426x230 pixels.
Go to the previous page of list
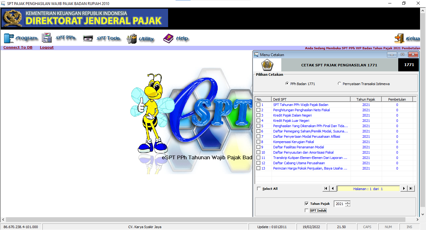[333, 189]
